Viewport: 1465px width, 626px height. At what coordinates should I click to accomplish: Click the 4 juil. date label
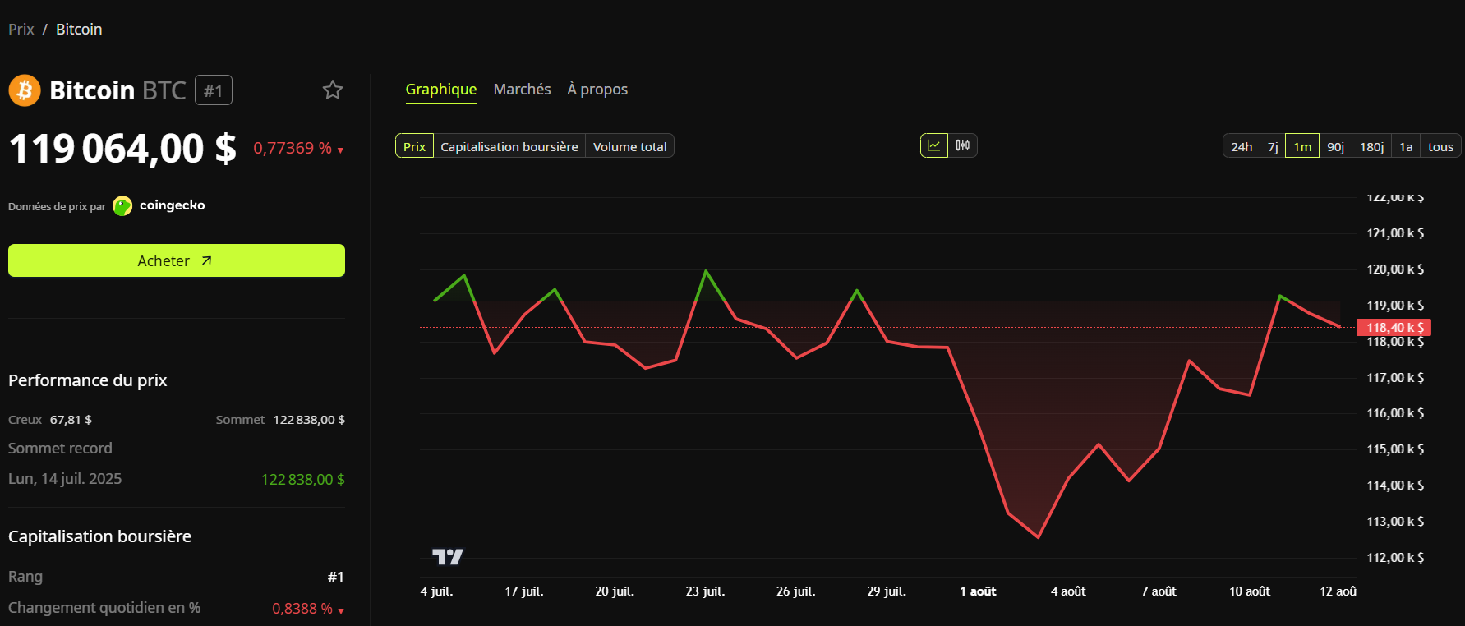click(x=436, y=591)
